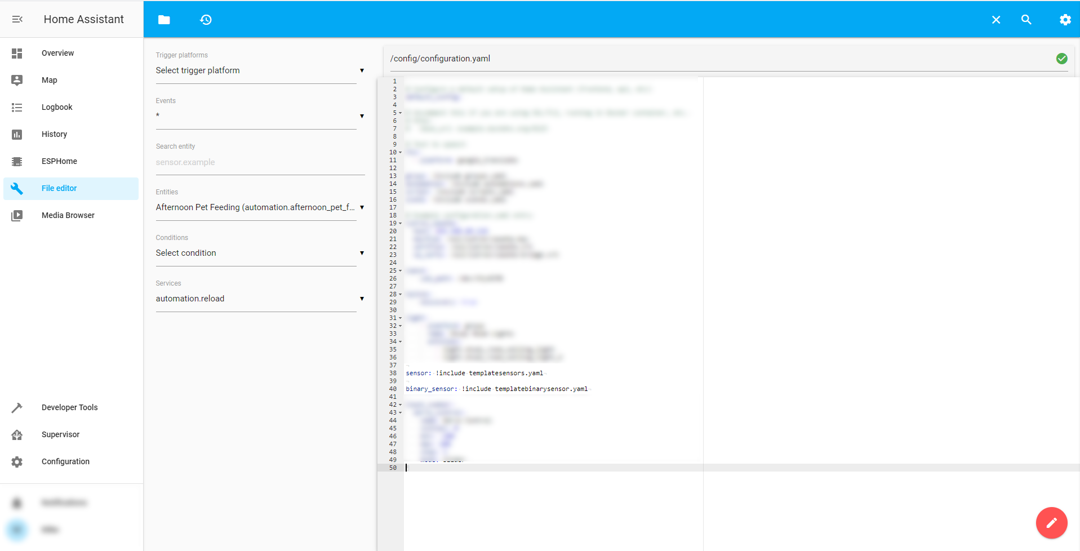Open the ESPHome chip icon

(17, 161)
